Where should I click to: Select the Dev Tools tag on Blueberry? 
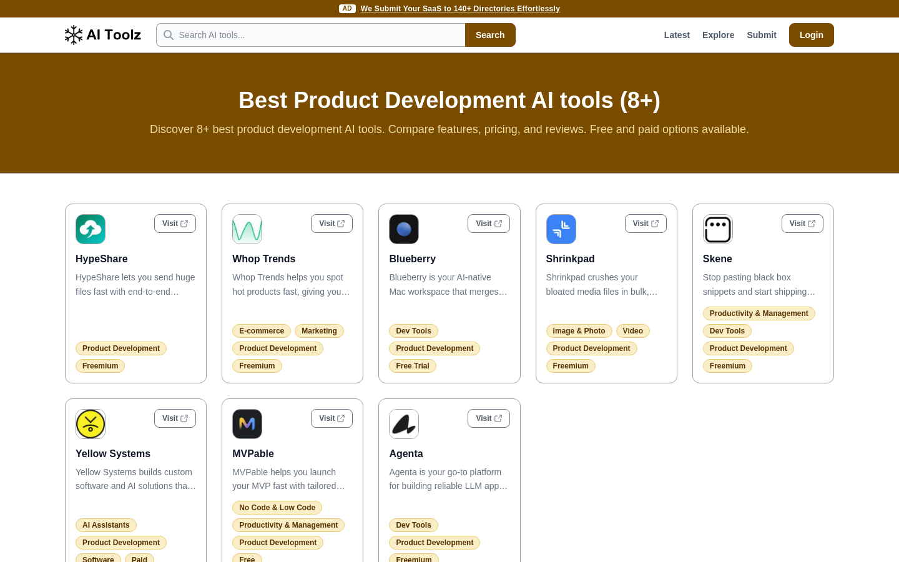pyautogui.click(x=413, y=331)
